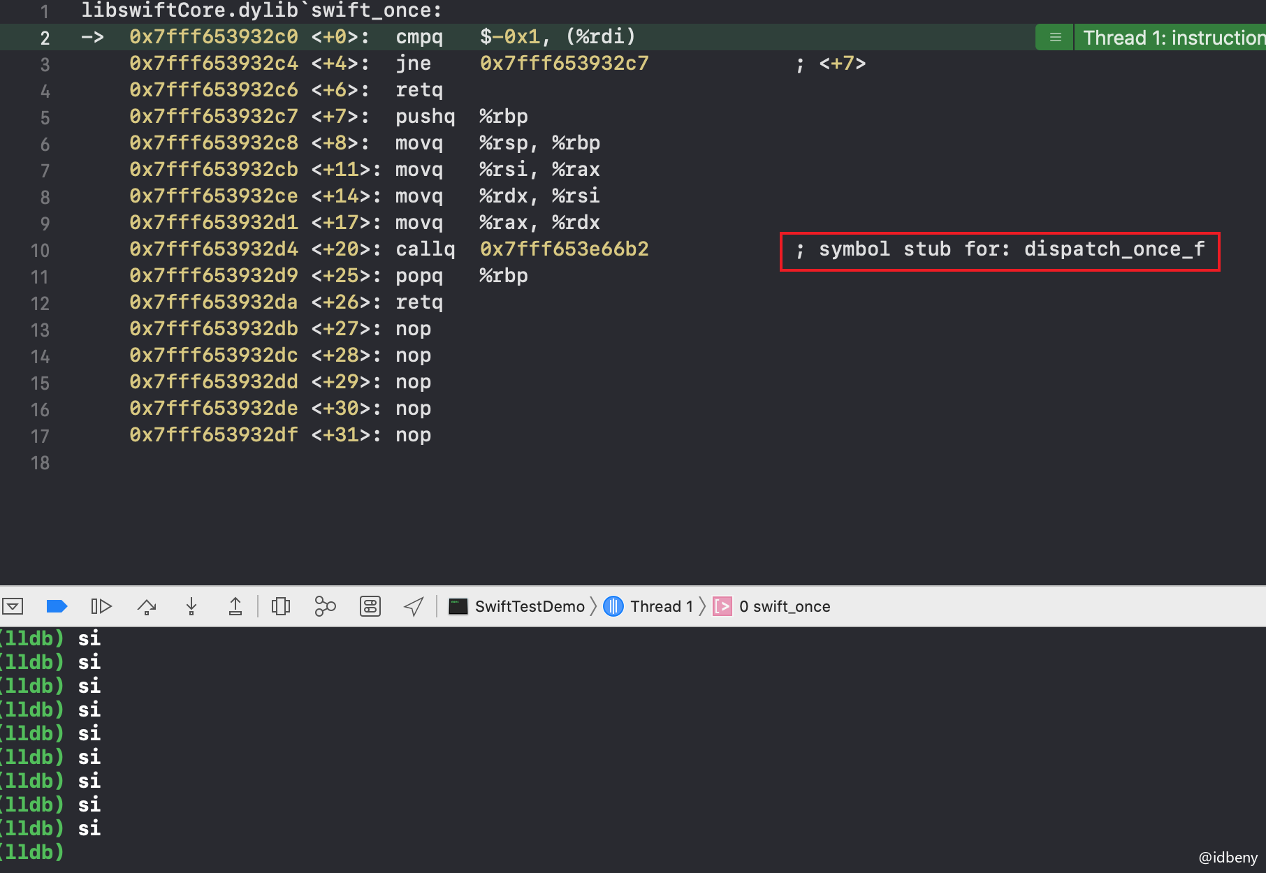Click the 'symbol stub for: dispatch_once_f' comment

[1000, 249]
